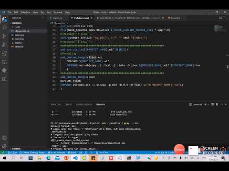Open the Run and Debug view

pos(4,45)
